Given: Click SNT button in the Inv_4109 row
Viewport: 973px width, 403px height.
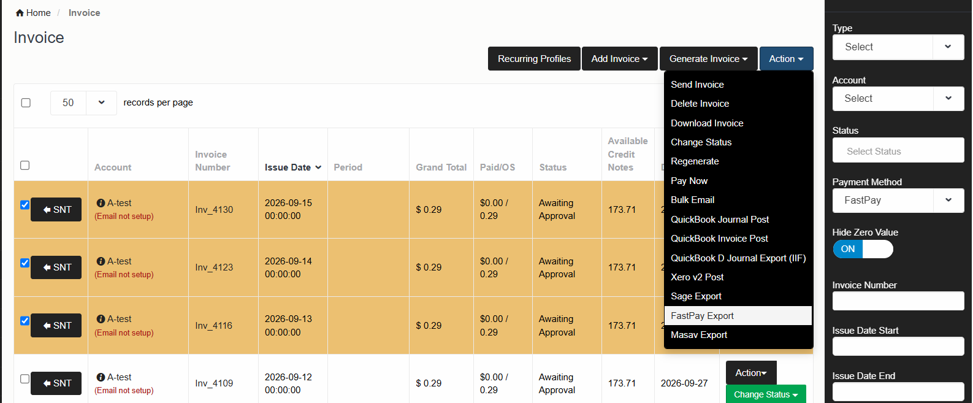Looking at the screenshot, I should (x=56, y=383).
